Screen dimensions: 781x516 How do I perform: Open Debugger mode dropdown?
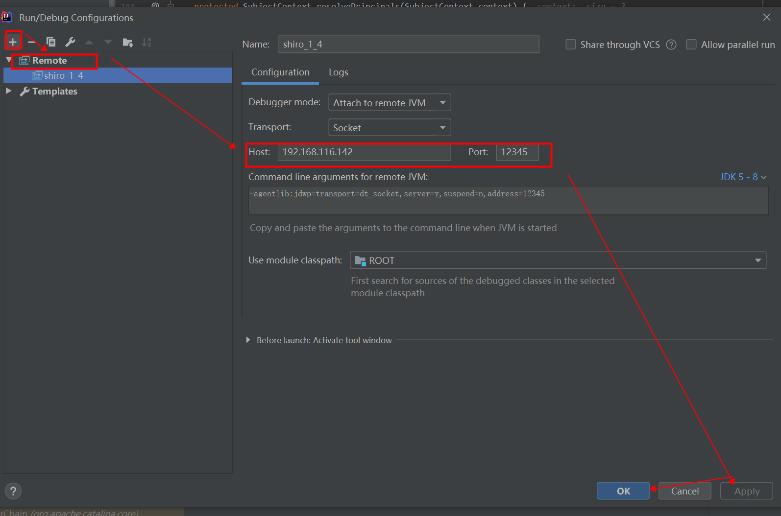(x=390, y=103)
